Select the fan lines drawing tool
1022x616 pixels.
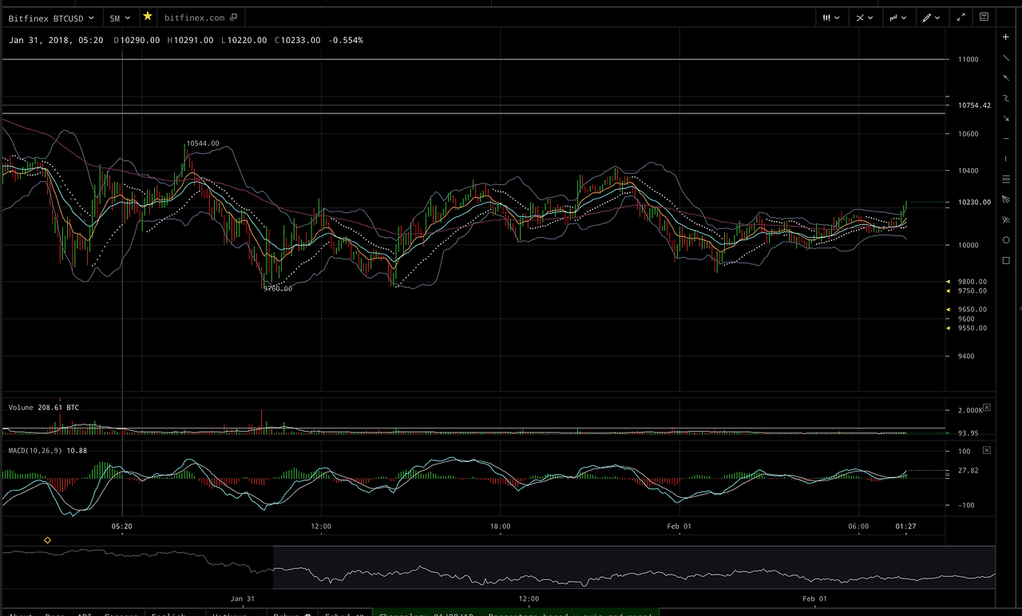[1005, 199]
